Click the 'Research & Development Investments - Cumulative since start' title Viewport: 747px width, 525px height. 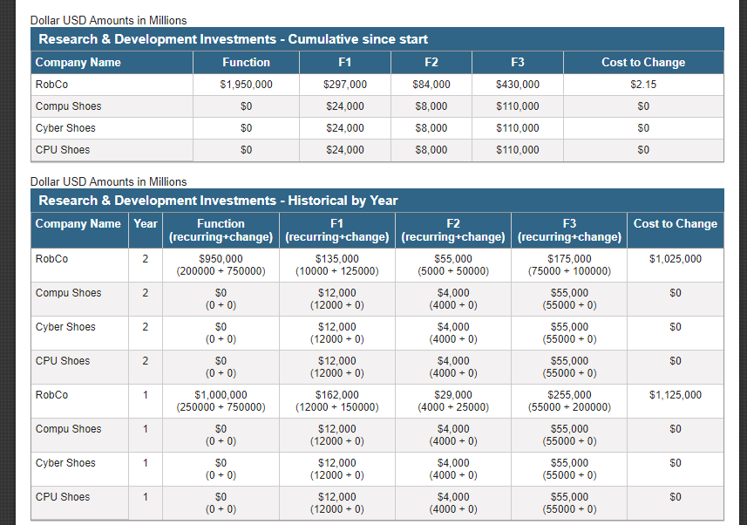[x=233, y=39]
